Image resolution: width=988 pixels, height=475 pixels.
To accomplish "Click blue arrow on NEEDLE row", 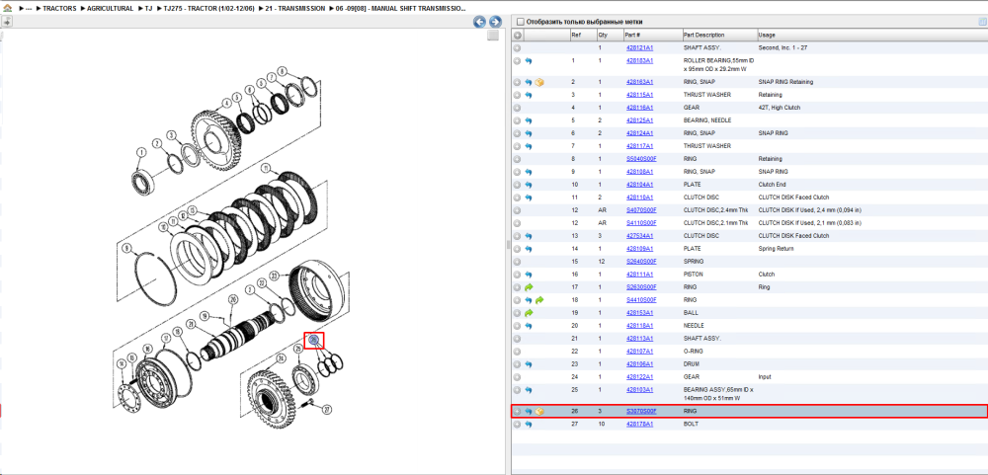I will 528,326.
